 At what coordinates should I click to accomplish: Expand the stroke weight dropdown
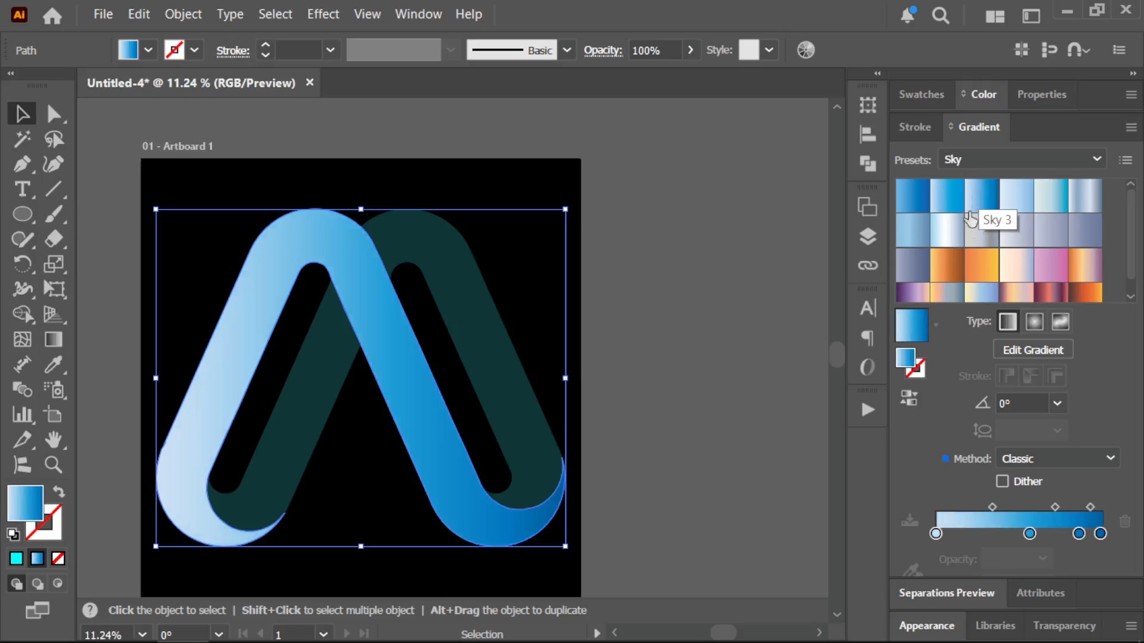point(330,50)
